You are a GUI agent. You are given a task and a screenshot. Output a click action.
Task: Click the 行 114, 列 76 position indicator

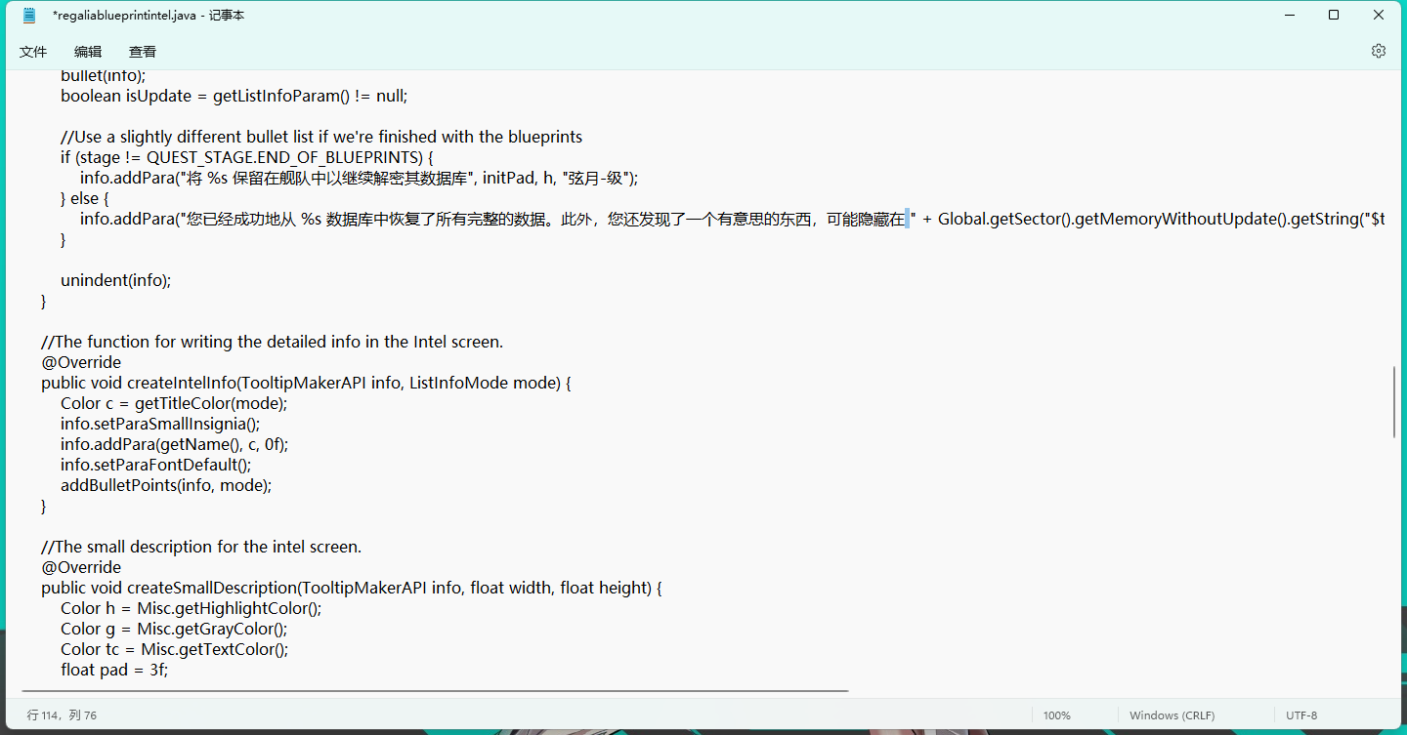(x=62, y=715)
